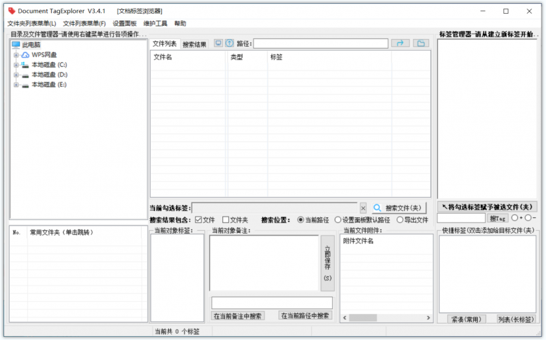Image resolution: width=546 pixels, height=340 pixels.
Task: Click the magnifier icon in 搜索文件(夹) button
Action: click(377, 208)
